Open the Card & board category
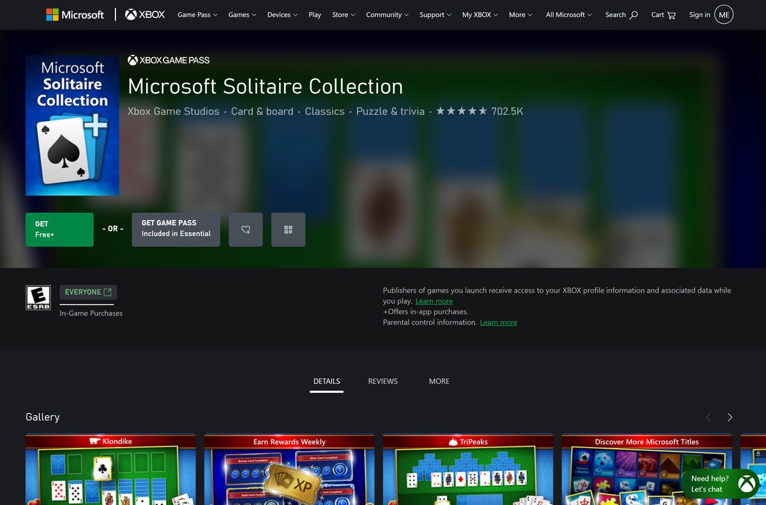The width and height of the screenshot is (766, 505). [262, 111]
